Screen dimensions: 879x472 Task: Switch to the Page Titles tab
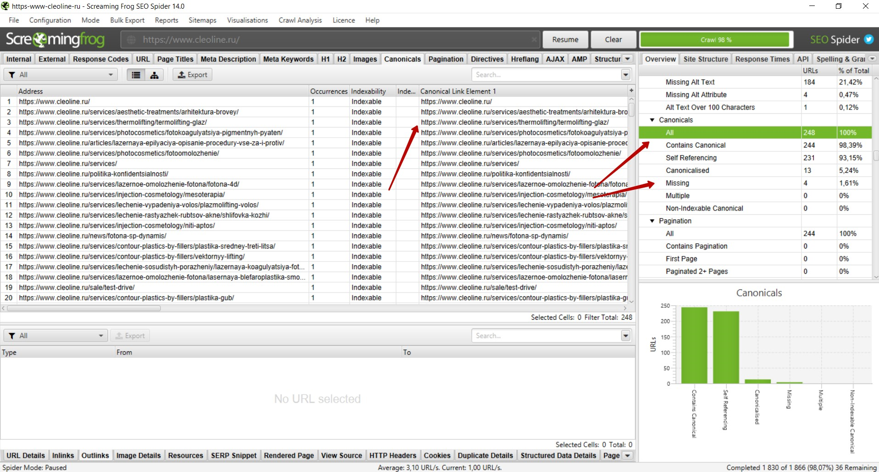175,59
